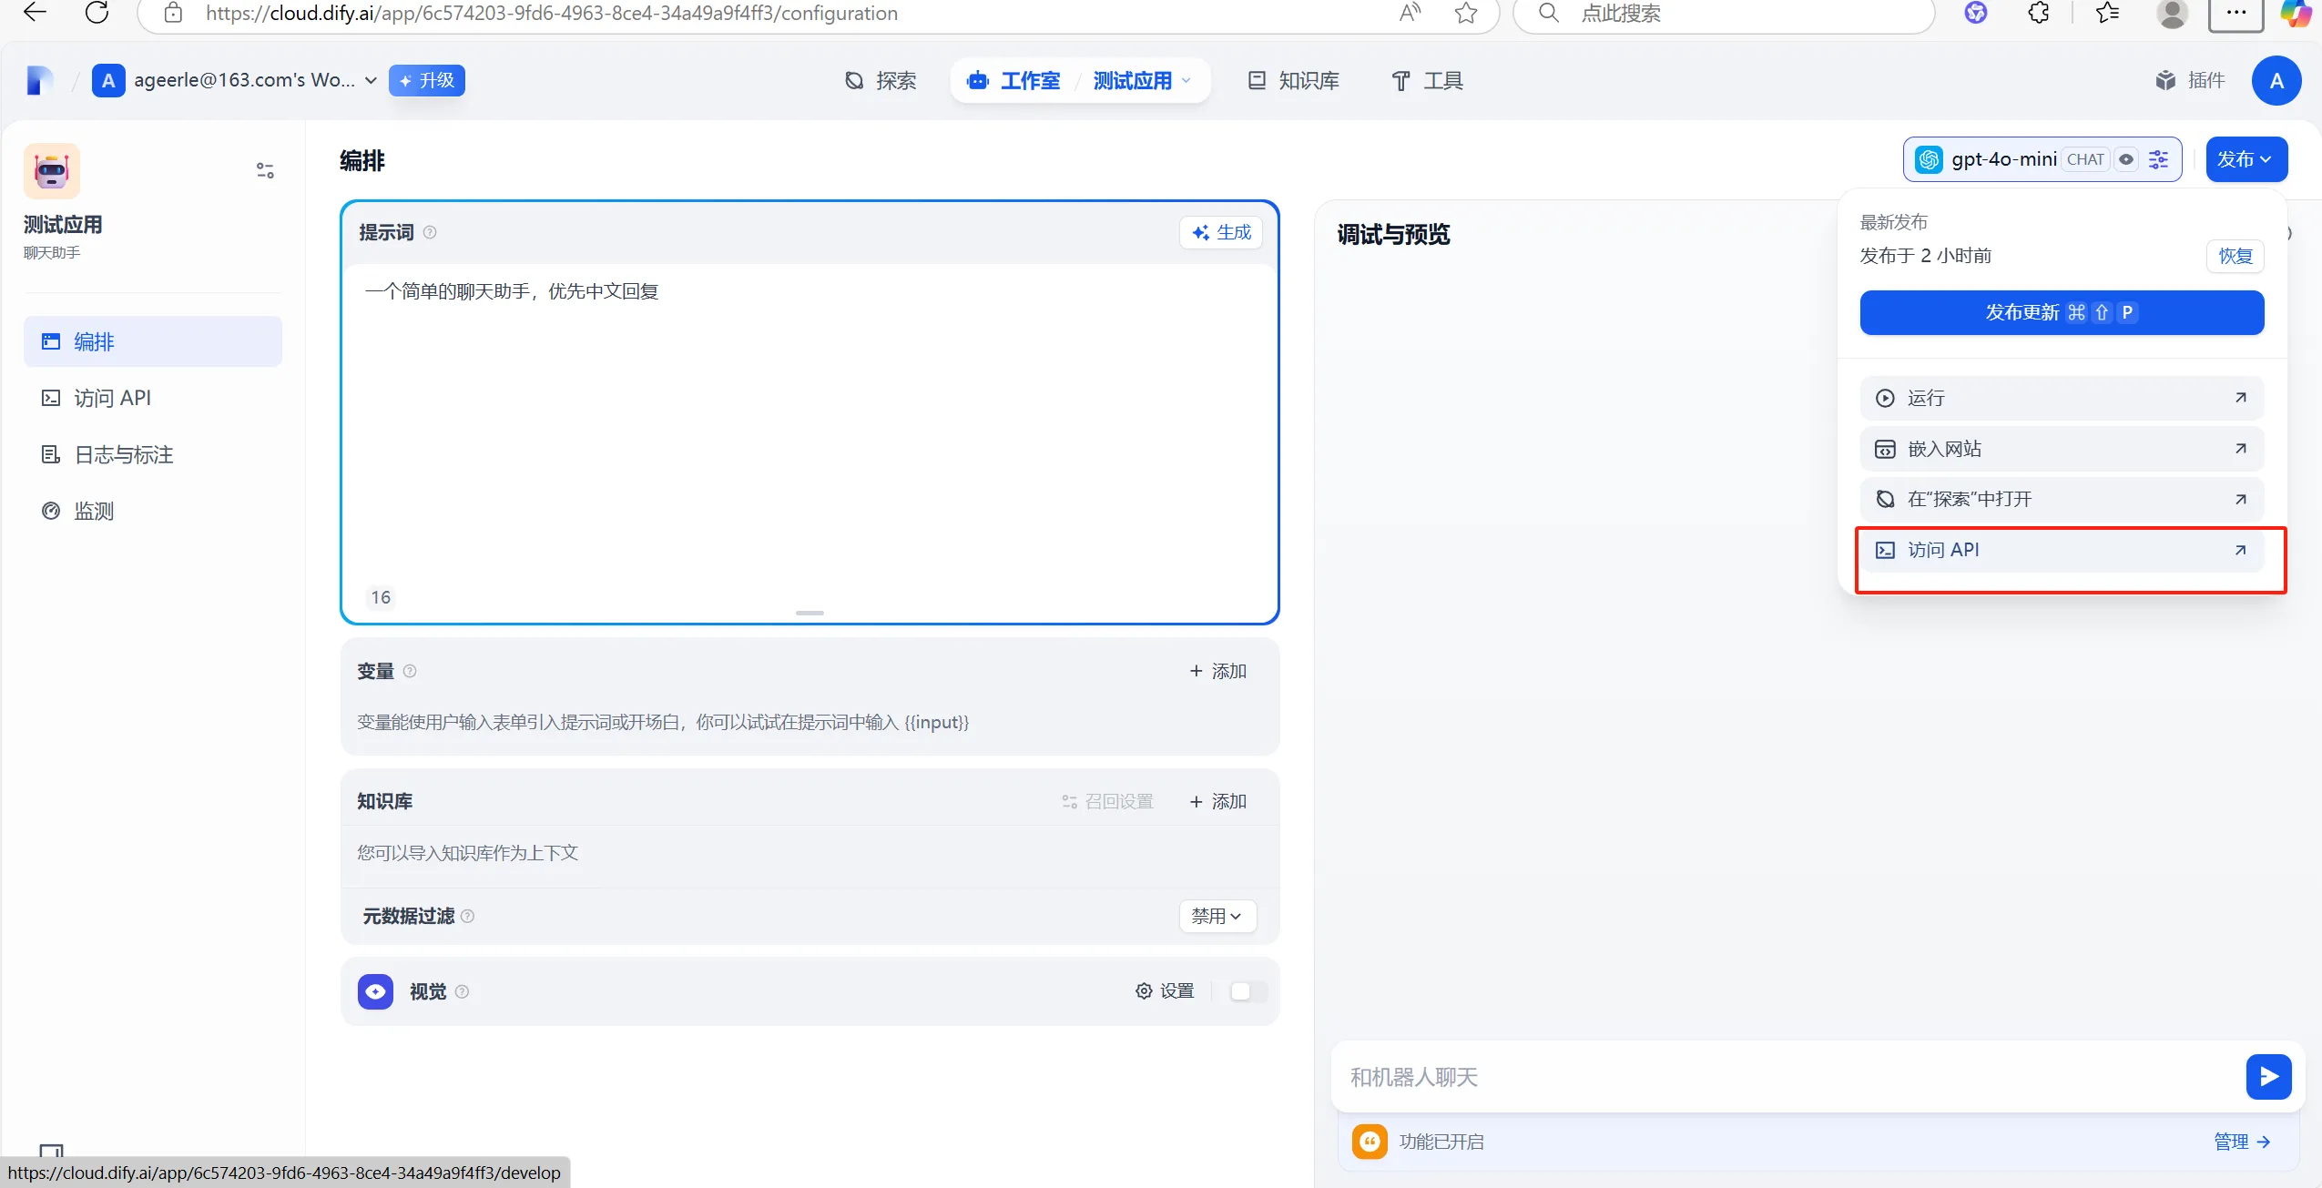Click the send message icon in chat
Image resolution: width=2322 pixels, height=1188 pixels.
2269,1077
